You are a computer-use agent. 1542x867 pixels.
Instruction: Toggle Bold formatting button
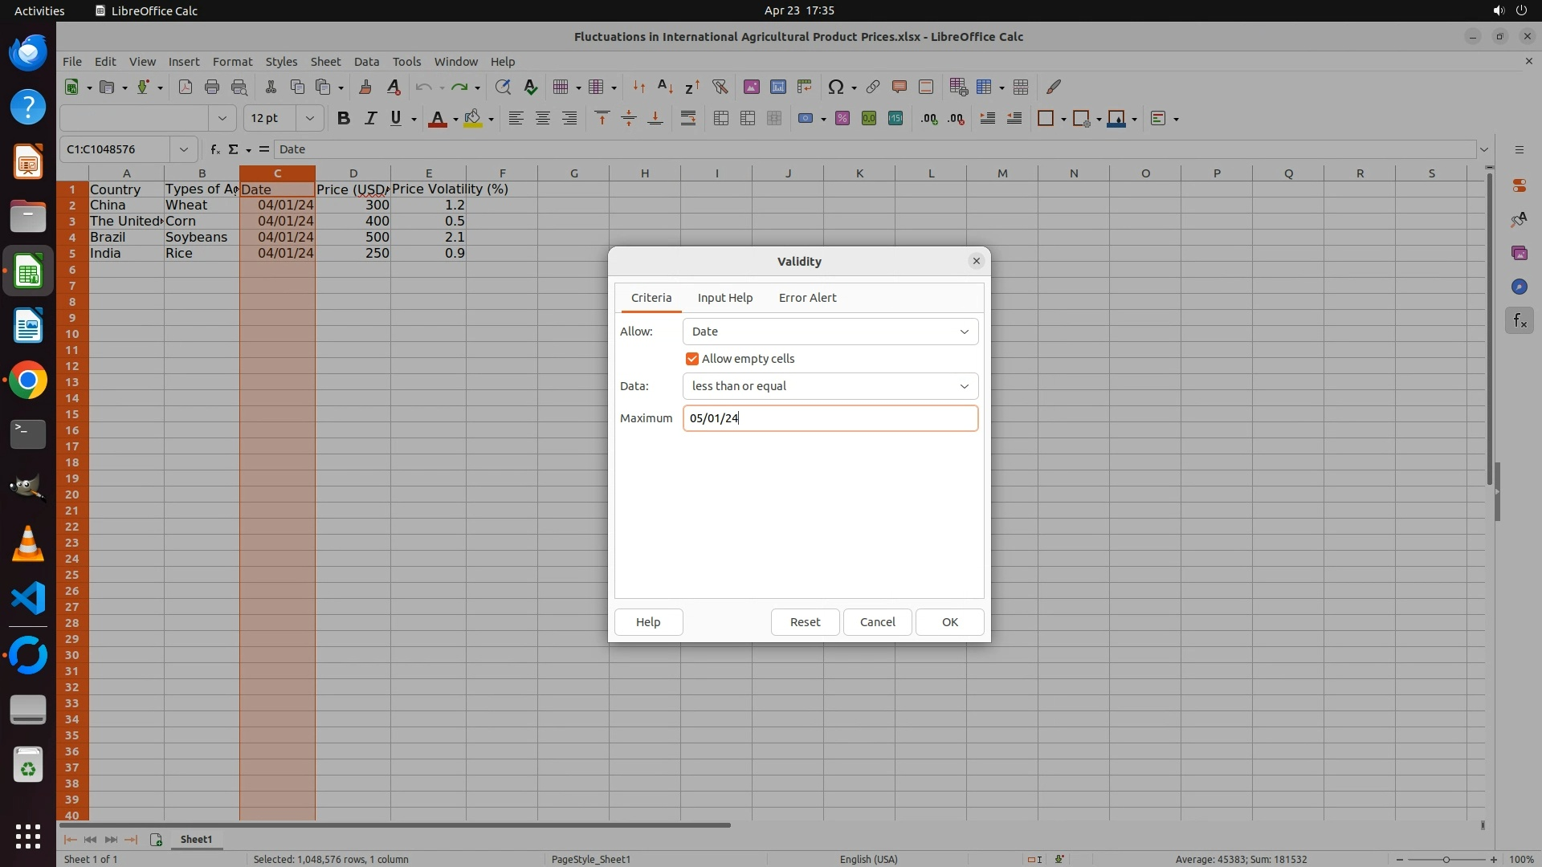(344, 119)
